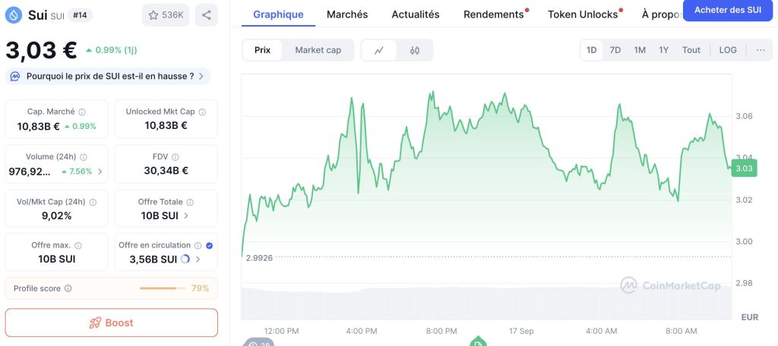
Task: Click the Sui coin logo
Action: (14, 15)
